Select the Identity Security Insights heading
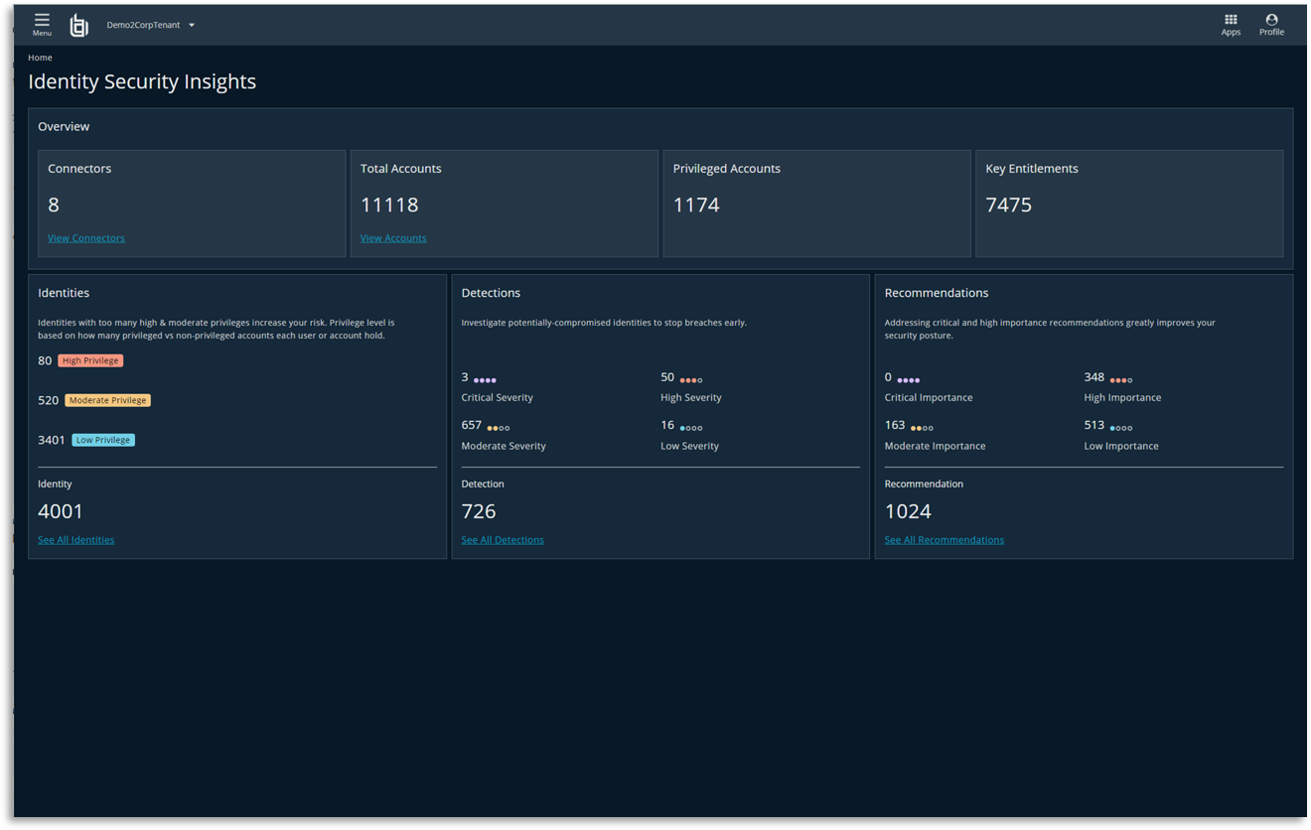The width and height of the screenshot is (1311, 830). pos(142,82)
